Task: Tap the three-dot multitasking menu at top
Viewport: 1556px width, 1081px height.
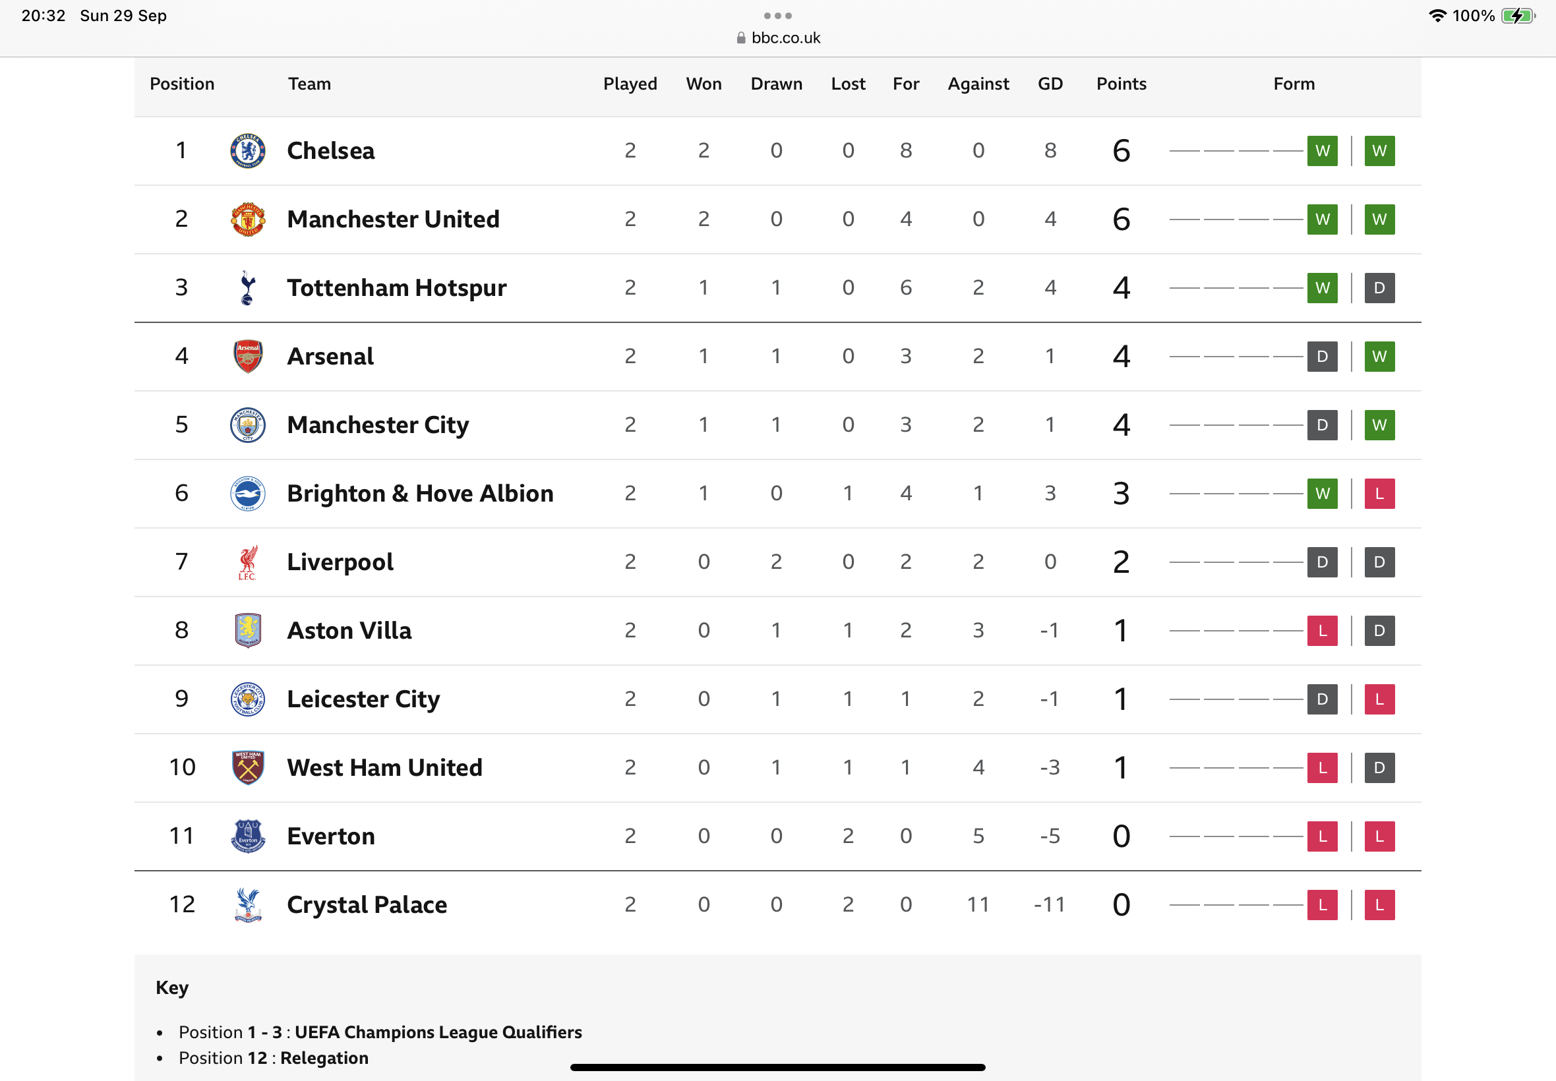Action: coord(777,16)
